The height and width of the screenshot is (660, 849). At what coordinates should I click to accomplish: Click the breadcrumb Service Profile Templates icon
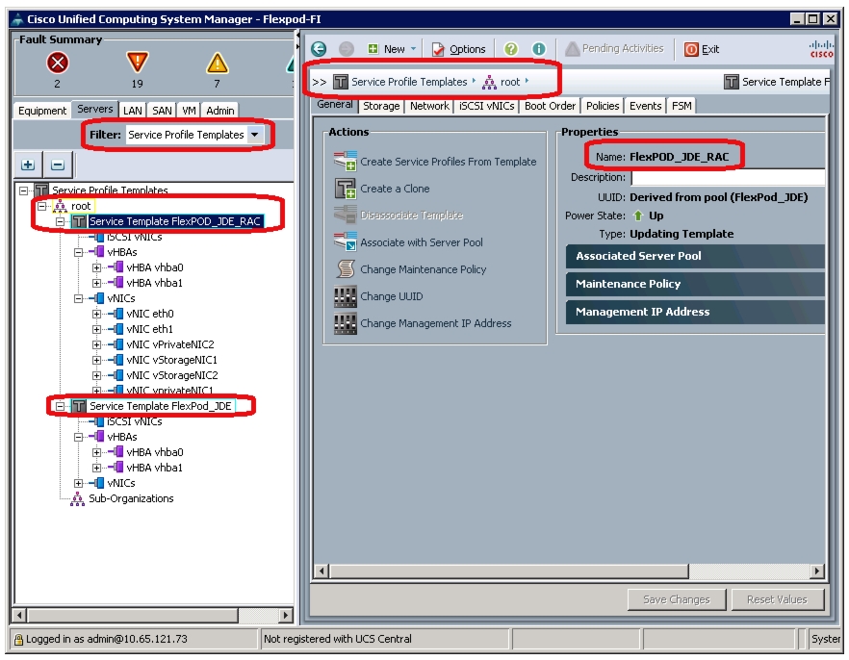click(340, 82)
